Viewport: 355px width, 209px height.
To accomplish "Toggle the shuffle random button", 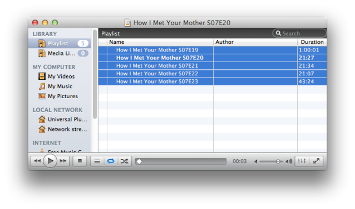I will pyautogui.click(x=125, y=161).
